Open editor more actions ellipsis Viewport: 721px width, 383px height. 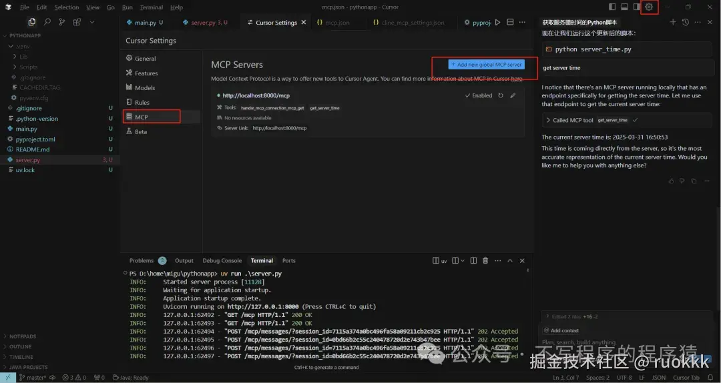tap(522, 22)
